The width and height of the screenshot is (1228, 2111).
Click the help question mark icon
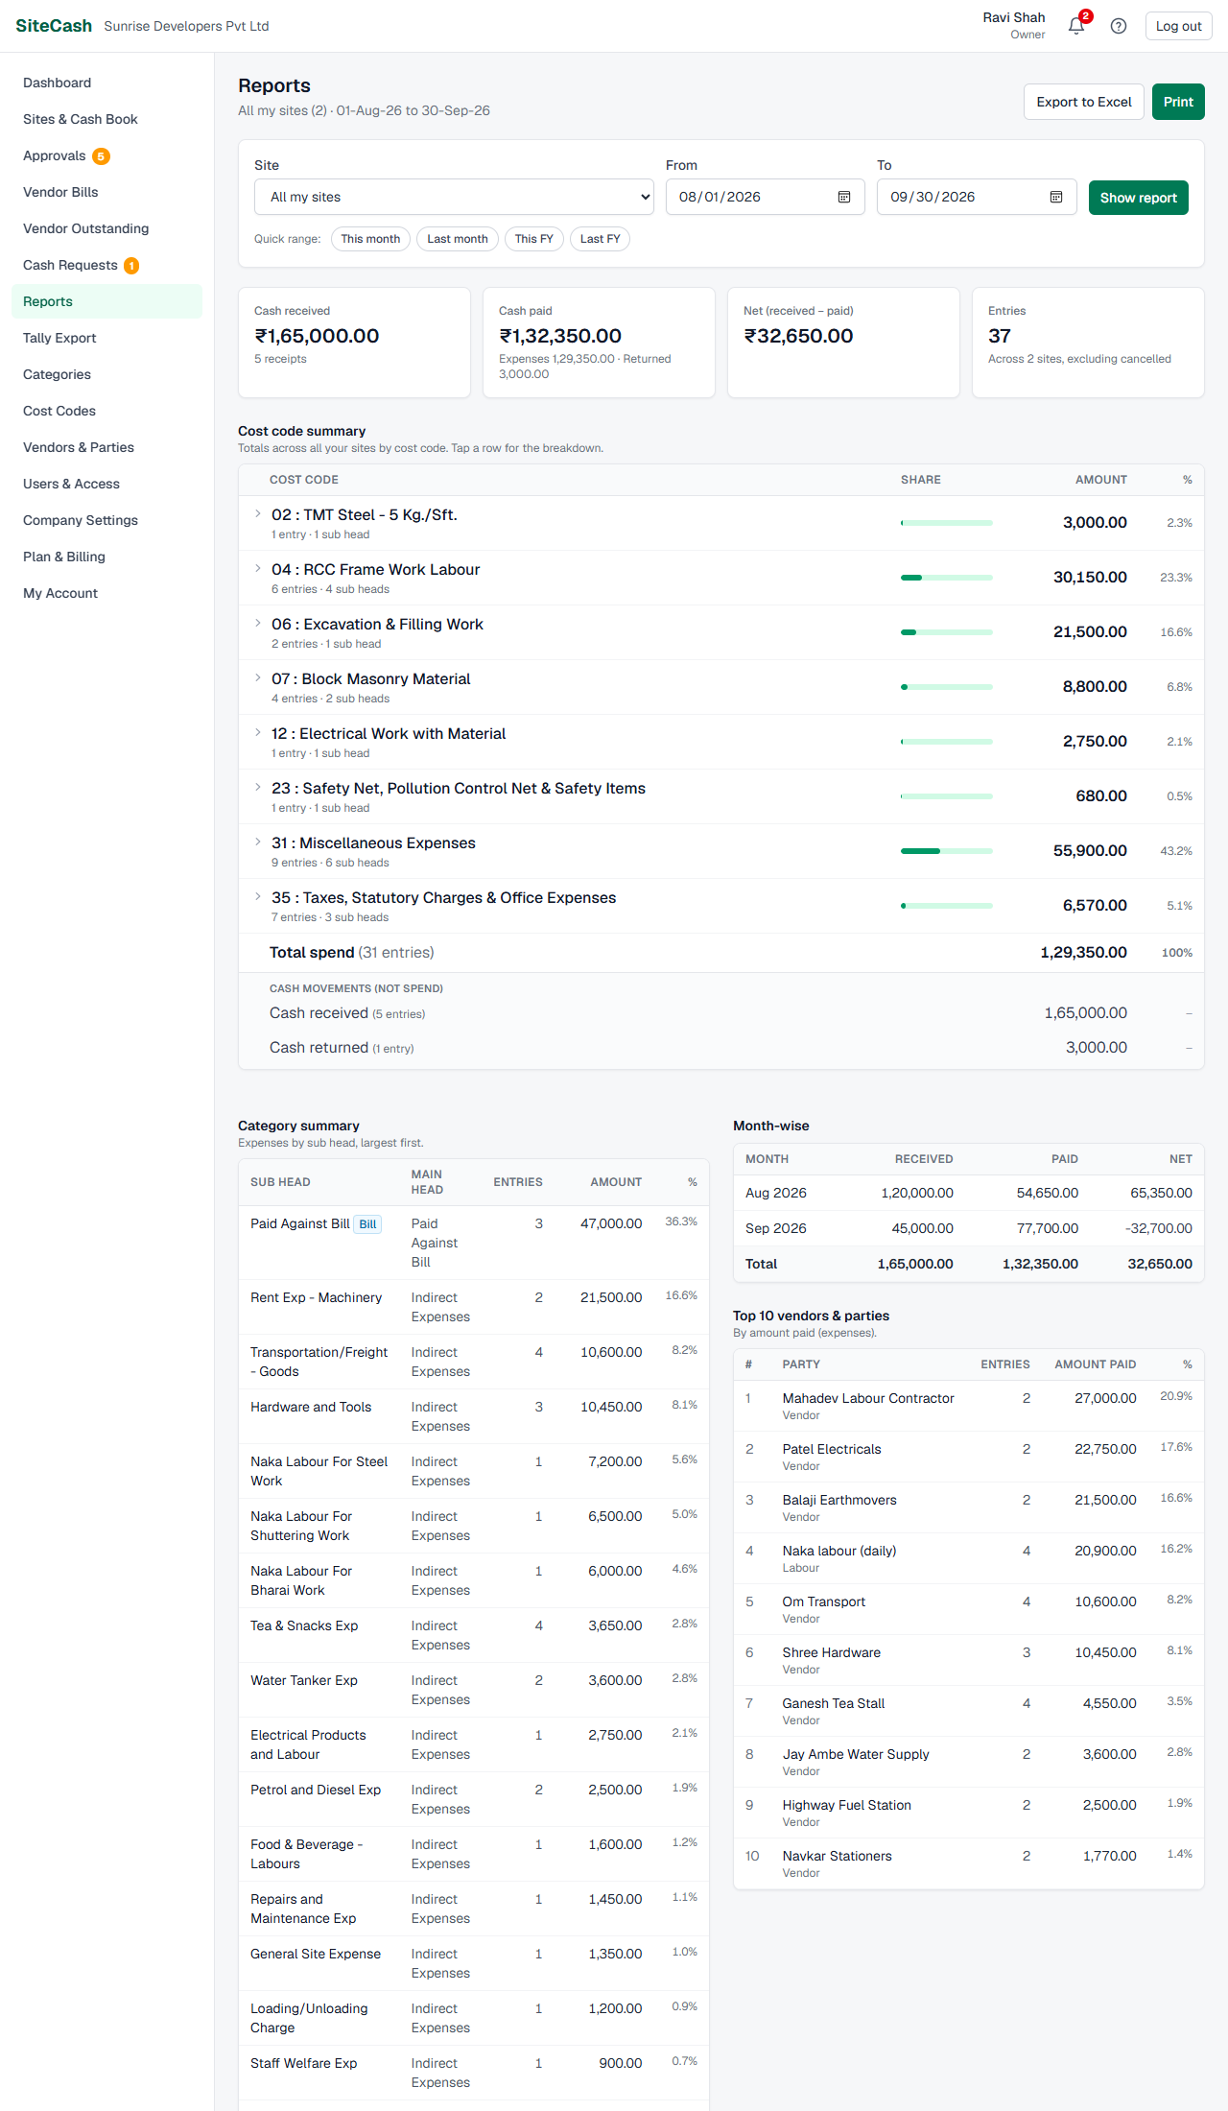1119,26
